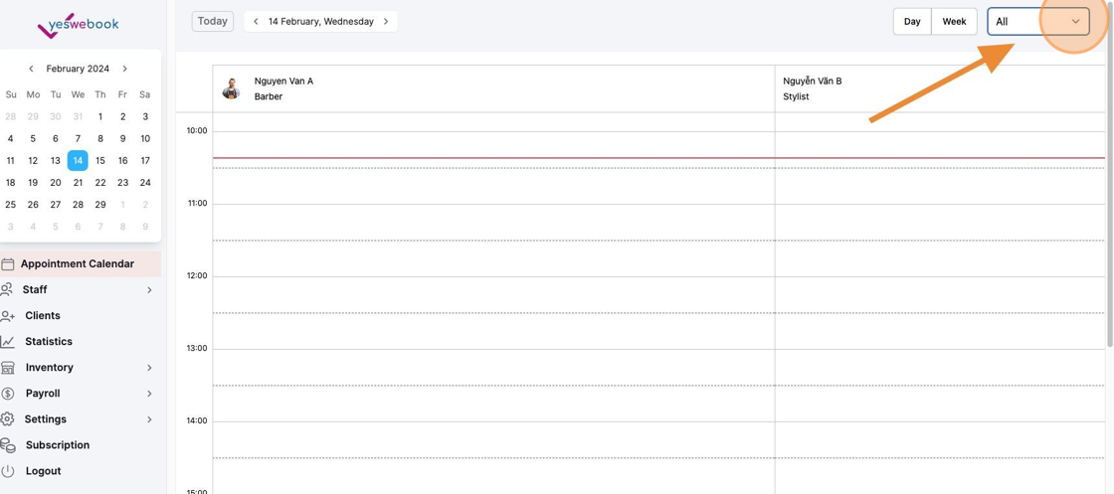Click the Logout power icon

click(x=7, y=470)
